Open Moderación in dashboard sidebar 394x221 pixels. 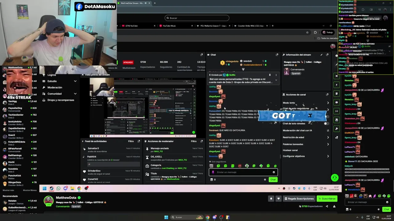(55, 87)
